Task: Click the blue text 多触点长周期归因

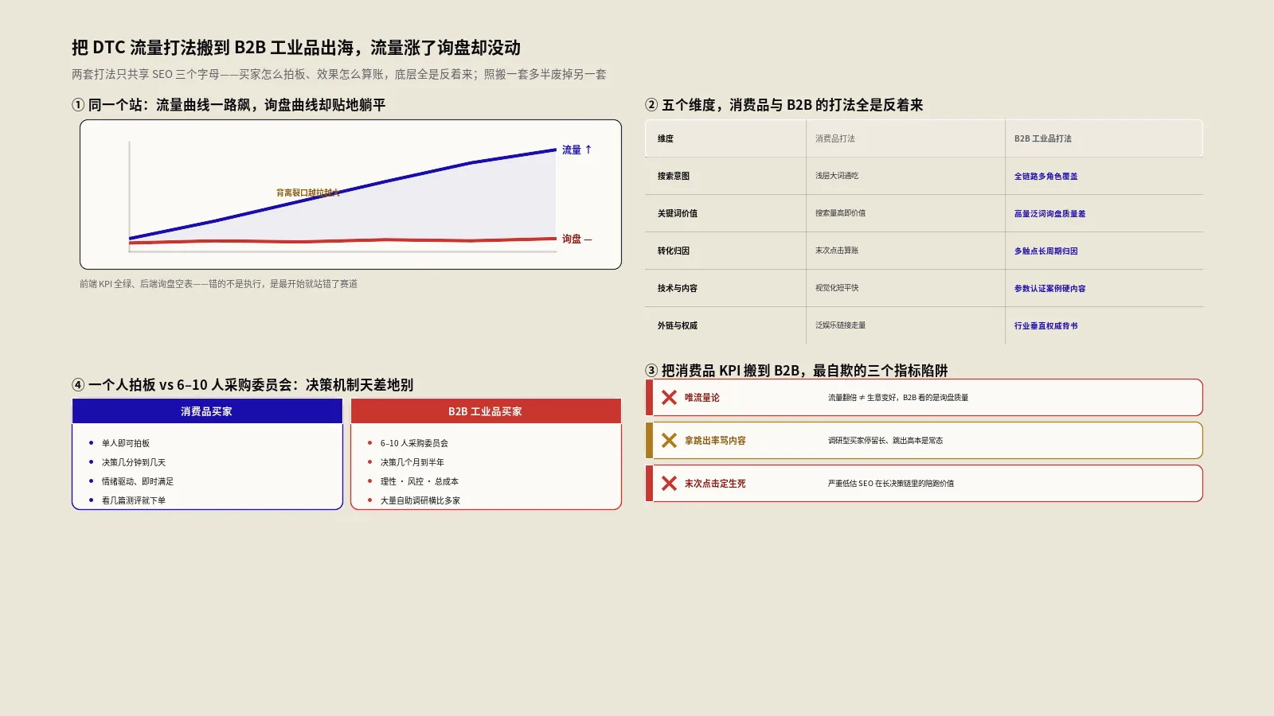Action: coord(1045,251)
